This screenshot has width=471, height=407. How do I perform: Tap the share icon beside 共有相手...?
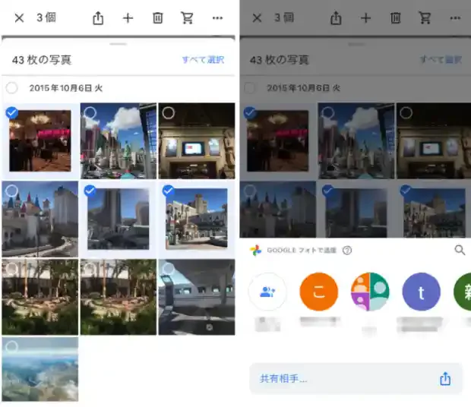445,378
